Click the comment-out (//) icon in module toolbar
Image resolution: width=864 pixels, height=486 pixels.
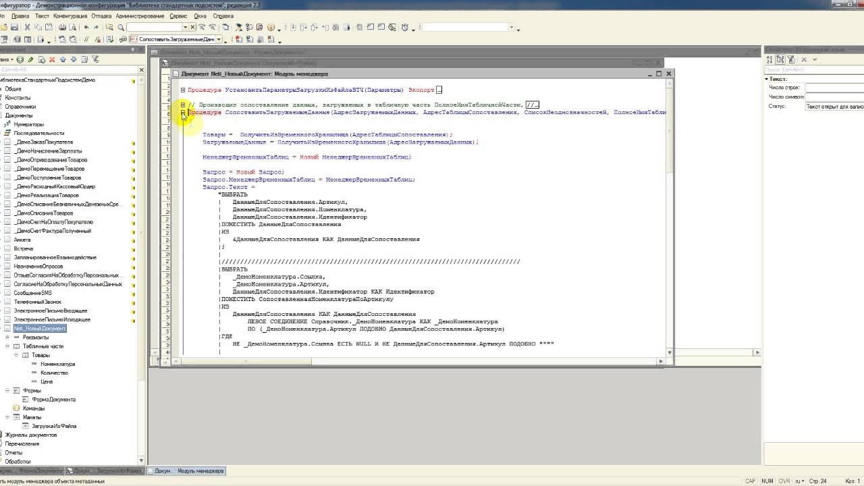point(86,40)
